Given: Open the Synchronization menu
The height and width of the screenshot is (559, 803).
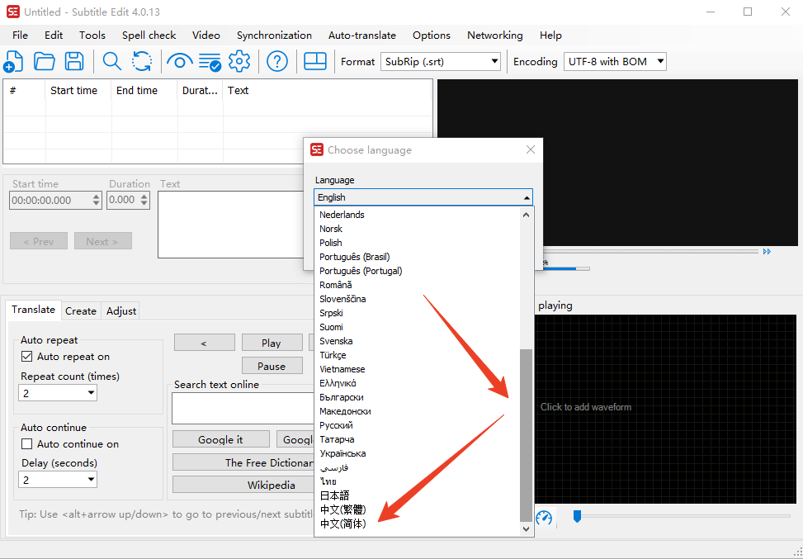Looking at the screenshot, I should click(x=274, y=36).
